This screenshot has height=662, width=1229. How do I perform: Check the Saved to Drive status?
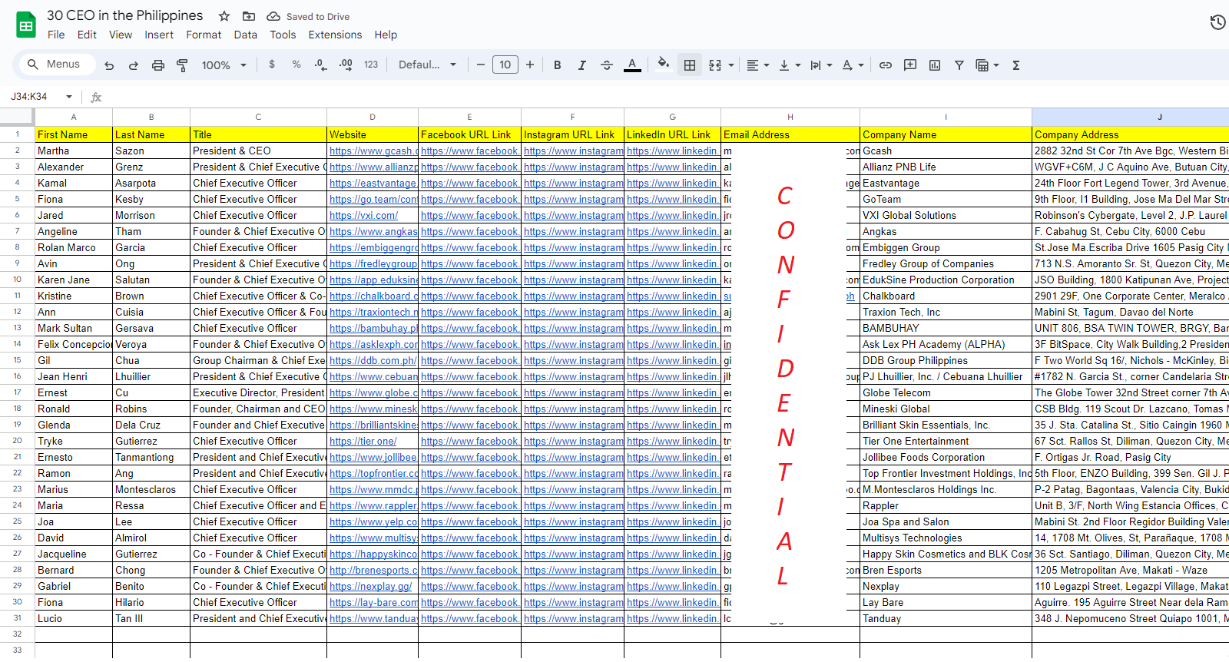point(308,16)
